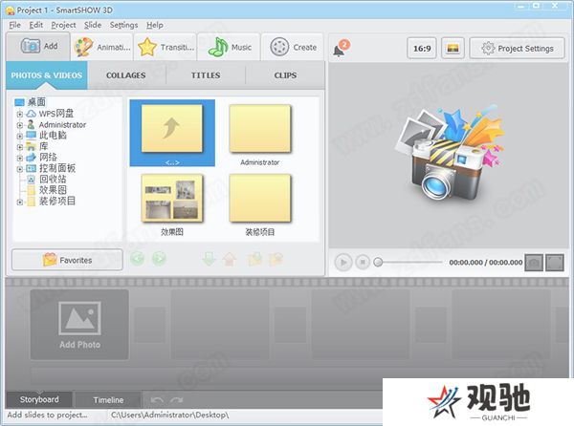Toggle fullscreen preview
This screenshot has height=426, width=574.
555,263
